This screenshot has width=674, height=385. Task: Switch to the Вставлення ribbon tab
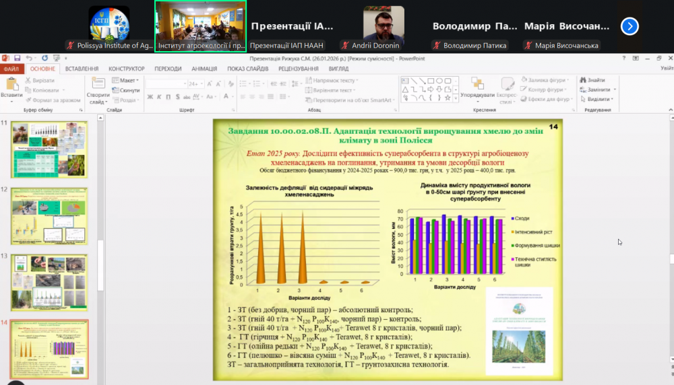[x=82, y=69]
